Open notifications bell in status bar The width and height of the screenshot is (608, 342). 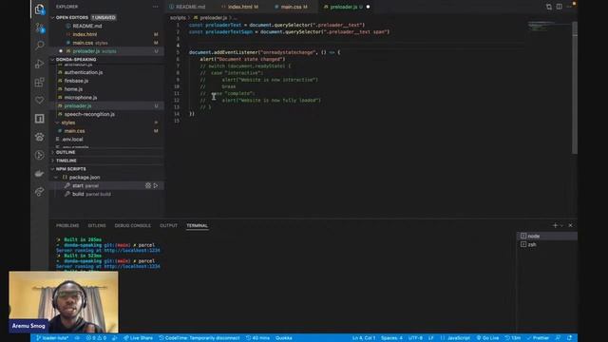pyautogui.click(x=570, y=338)
